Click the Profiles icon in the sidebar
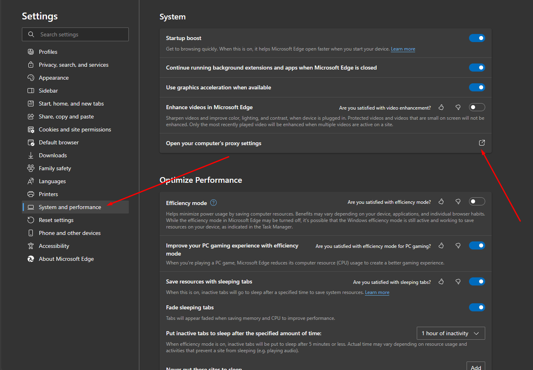533x370 pixels. [31, 52]
